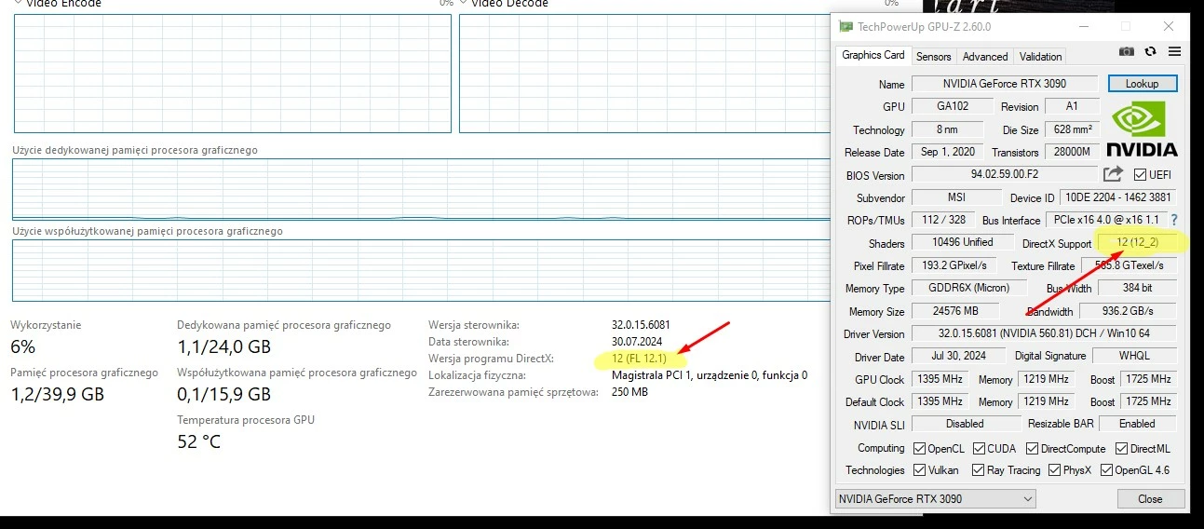Toggle the DirectCompute checkbox

pos(1032,448)
